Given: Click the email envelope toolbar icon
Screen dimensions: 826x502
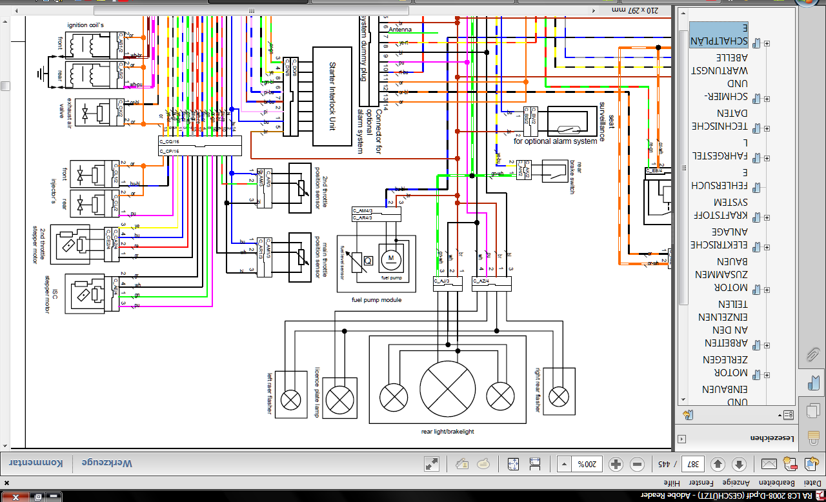Looking at the screenshot, I should pos(769,464).
